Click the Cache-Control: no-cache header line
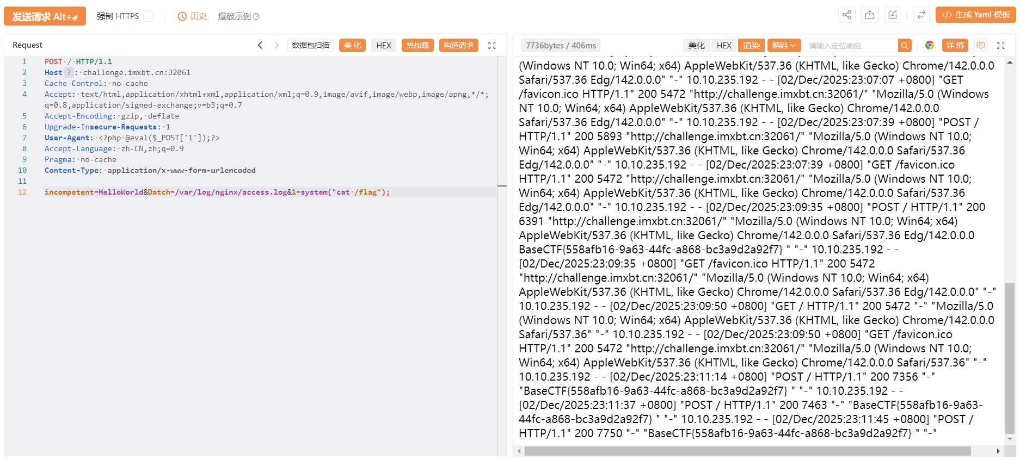 [96, 83]
